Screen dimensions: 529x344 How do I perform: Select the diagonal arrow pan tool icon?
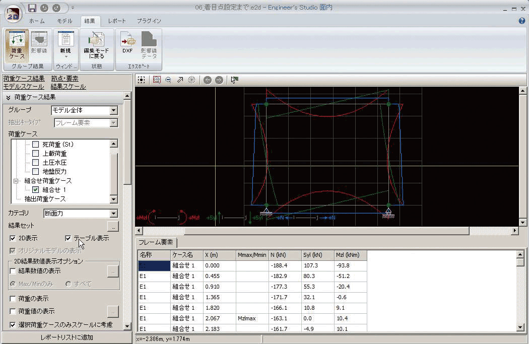pos(180,80)
